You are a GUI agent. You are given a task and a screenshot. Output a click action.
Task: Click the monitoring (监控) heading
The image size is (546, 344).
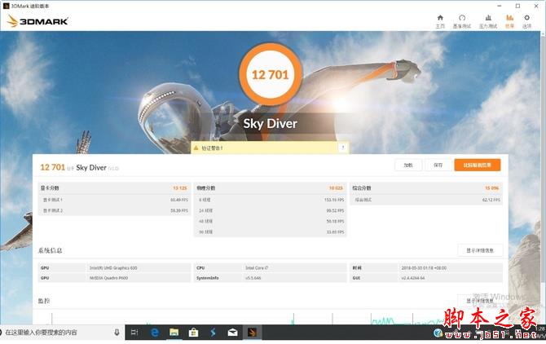(x=44, y=301)
